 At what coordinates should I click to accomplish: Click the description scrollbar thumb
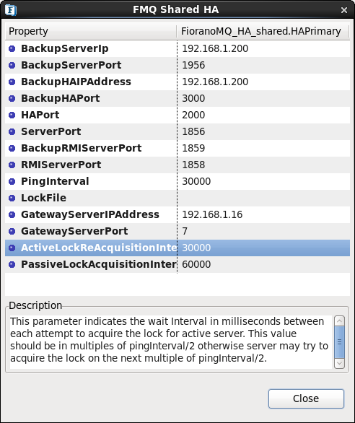pos(339,342)
